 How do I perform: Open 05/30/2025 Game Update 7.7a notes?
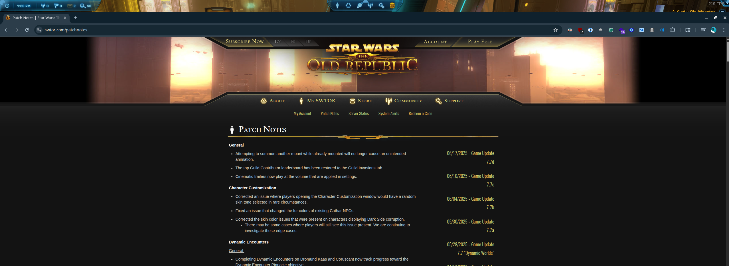(471, 226)
